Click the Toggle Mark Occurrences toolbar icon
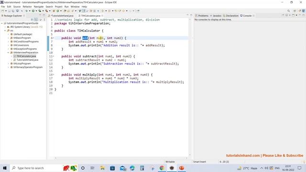 click(84, 11)
